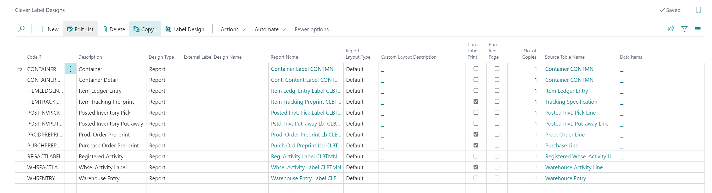Open the Warehouse Activity Line source table link
Screen dimensions: 712x193
(x=574, y=167)
